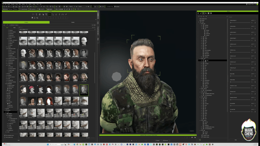Click refresh icon in content path bar

coord(93,25)
